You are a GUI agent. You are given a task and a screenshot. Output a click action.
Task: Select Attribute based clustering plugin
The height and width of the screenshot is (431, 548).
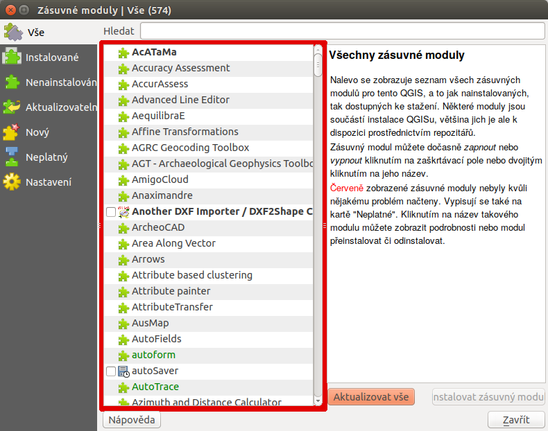[208, 275]
